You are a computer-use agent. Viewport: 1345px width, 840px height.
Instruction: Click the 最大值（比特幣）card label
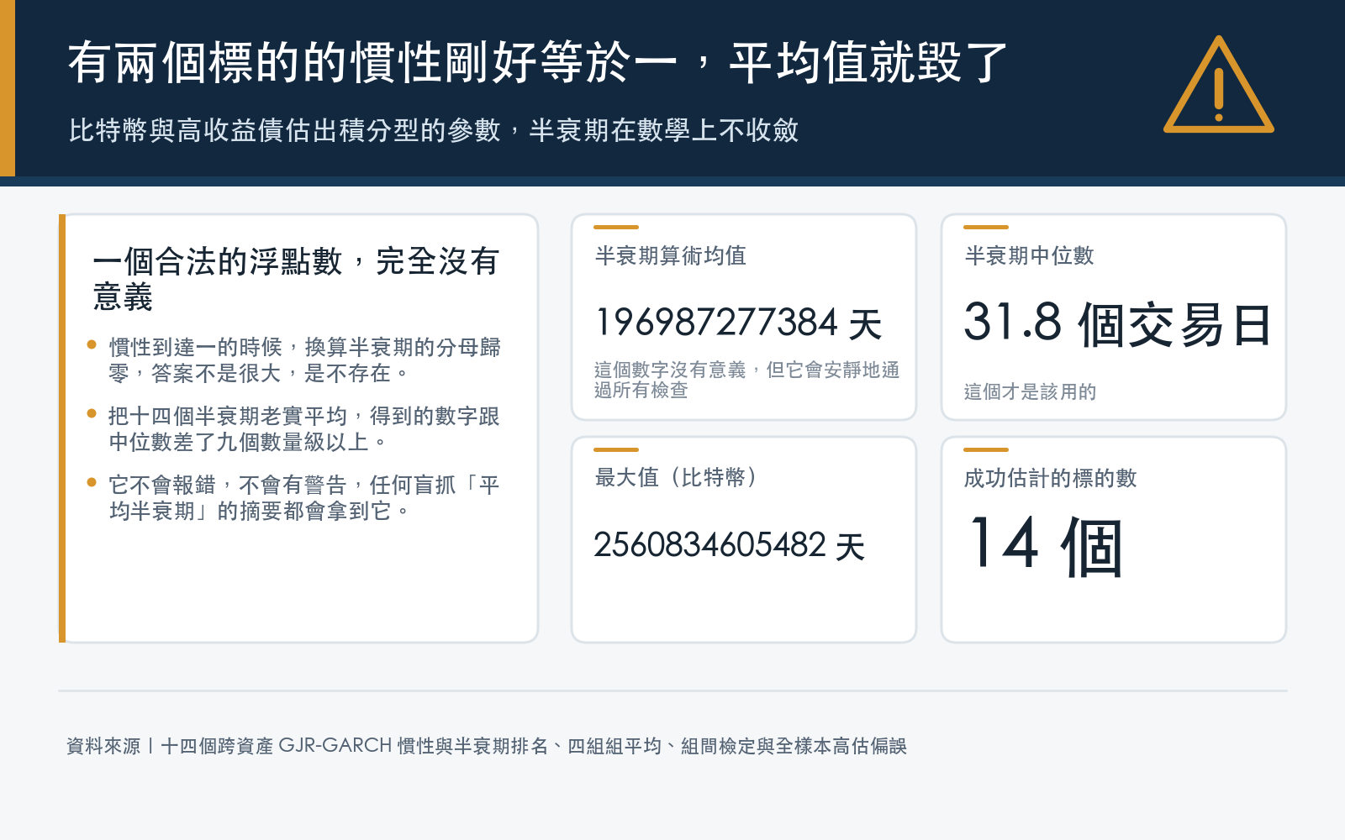(677, 478)
